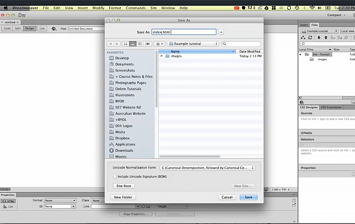Refresh the Files panel list
This screenshot has height=224, width=355.
coord(310,38)
